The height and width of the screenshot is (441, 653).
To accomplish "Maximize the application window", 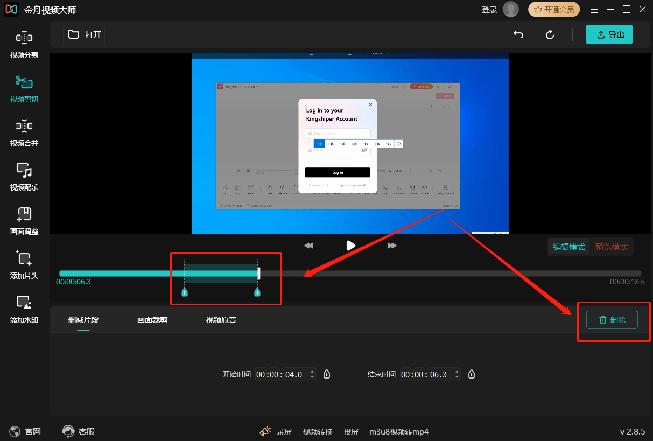I will pos(627,9).
